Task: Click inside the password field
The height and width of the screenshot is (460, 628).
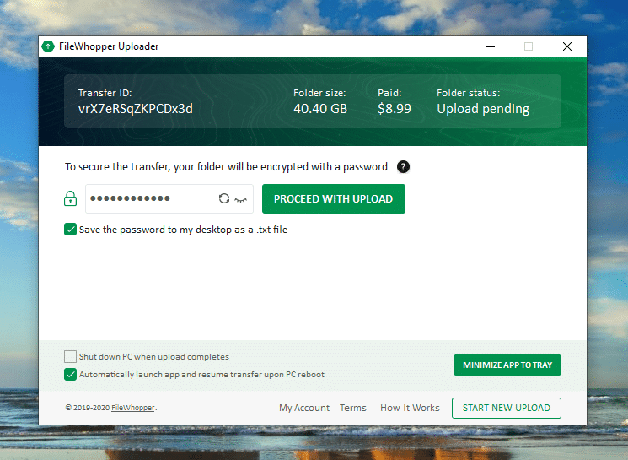Action: point(169,198)
